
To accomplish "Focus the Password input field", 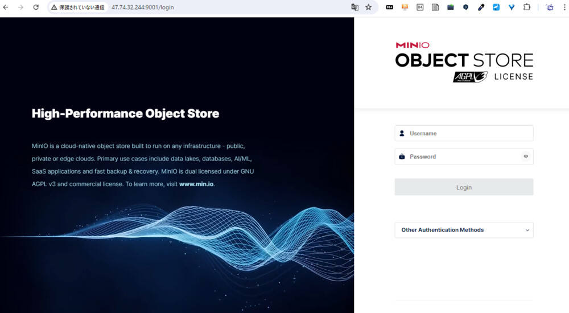I will [464, 156].
